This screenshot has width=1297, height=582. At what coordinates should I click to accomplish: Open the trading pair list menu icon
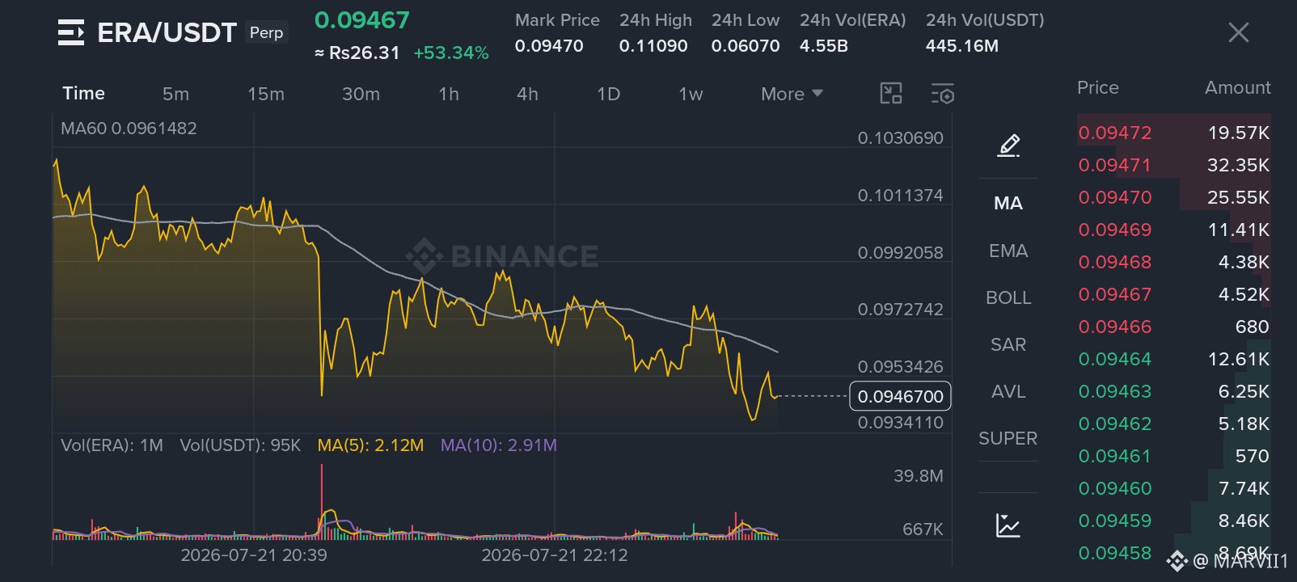[x=71, y=32]
